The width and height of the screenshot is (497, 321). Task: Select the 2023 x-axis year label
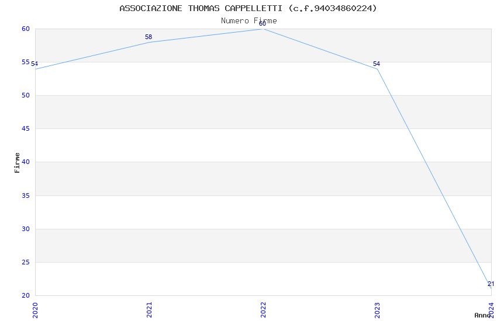[377, 310]
